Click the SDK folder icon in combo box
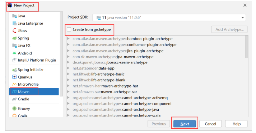Viewport: 256px width, 133px height. 99,18
